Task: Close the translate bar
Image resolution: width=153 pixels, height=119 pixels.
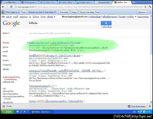Action: pos(150,12)
